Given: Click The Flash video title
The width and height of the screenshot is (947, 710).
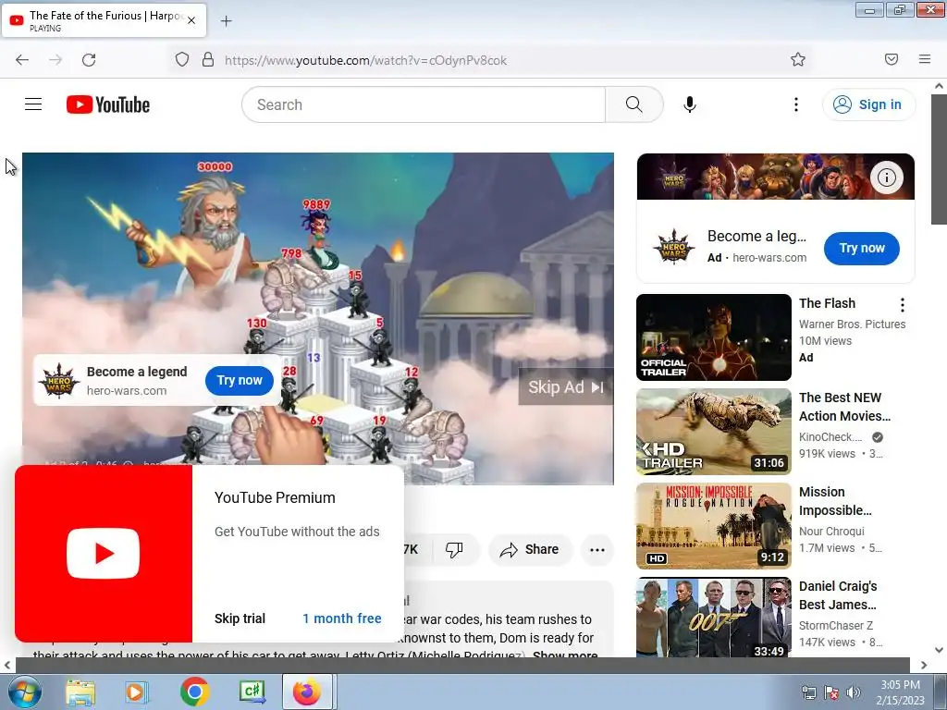Looking at the screenshot, I should pyautogui.click(x=828, y=303).
